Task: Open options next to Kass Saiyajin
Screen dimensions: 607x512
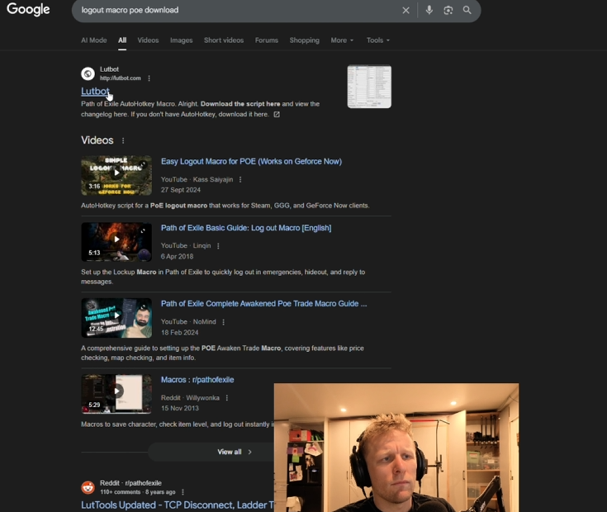Action: click(240, 179)
